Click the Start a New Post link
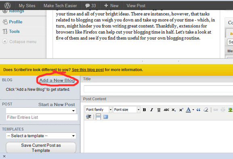The image size is (233, 159). click(57, 105)
